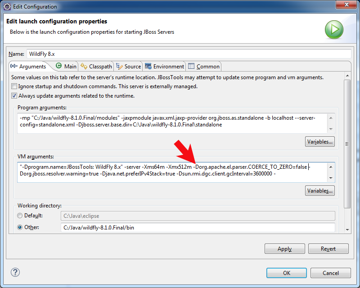Click the Edit Configuration gear title icon
The image size is (360, 288).
coord(7,7)
